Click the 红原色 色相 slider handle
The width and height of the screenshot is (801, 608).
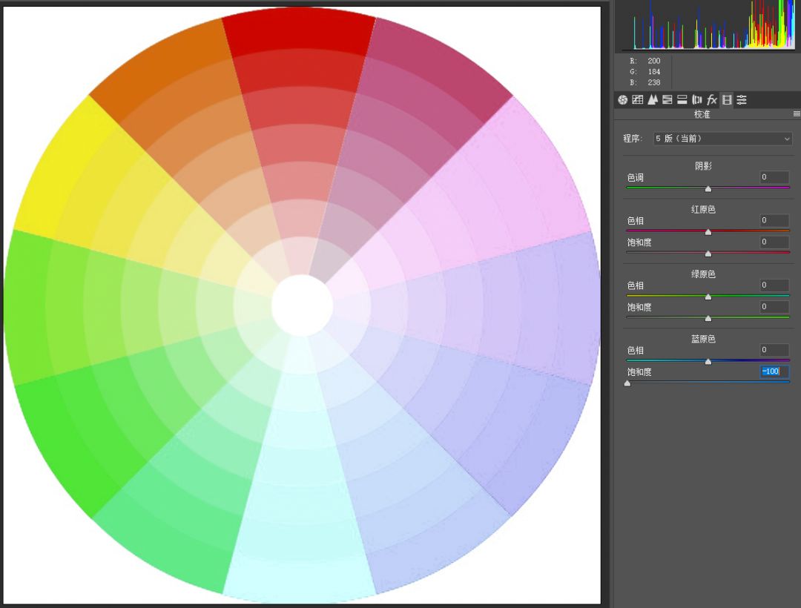[x=708, y=232]
